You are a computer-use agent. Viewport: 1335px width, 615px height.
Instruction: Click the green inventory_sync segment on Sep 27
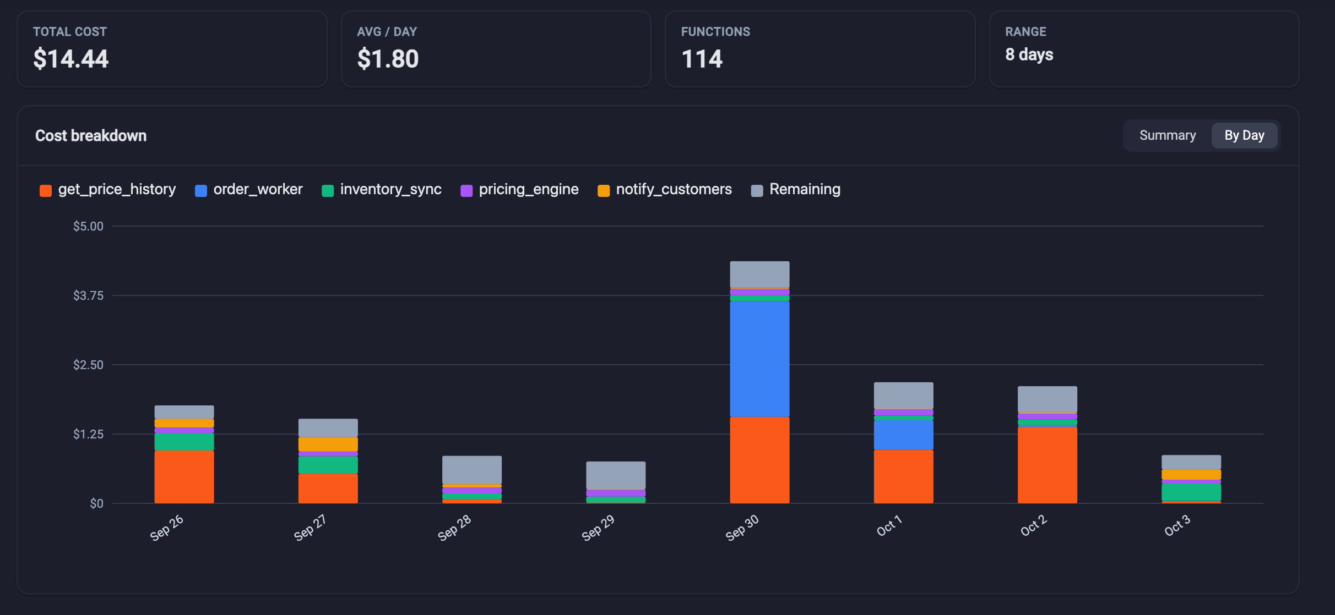coord(328,465)
